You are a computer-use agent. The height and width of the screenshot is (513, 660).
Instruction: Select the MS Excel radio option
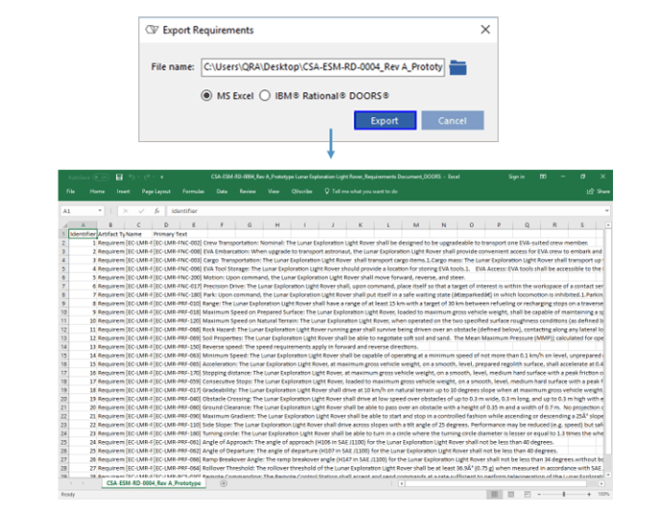(206, 96)
